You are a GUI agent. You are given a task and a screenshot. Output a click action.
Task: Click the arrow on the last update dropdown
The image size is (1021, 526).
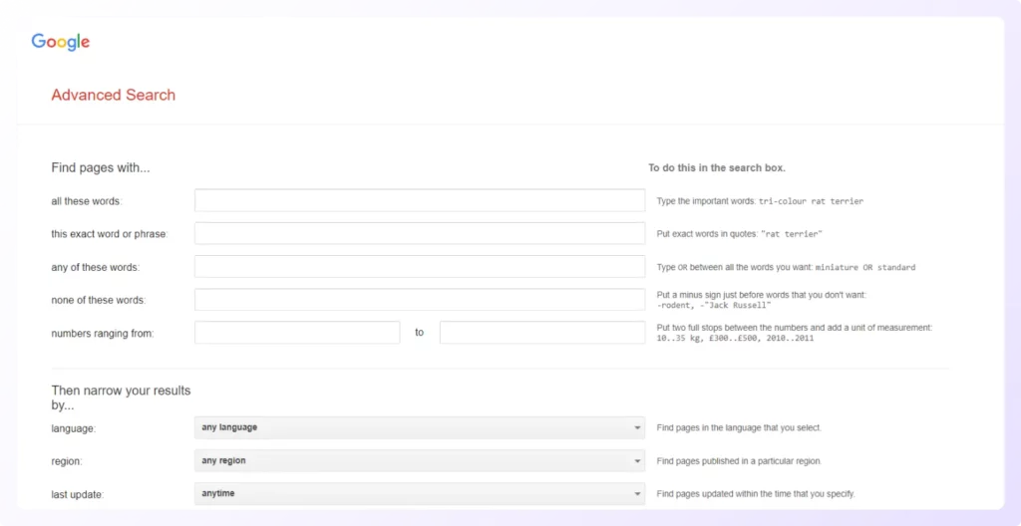pos(637,494)
